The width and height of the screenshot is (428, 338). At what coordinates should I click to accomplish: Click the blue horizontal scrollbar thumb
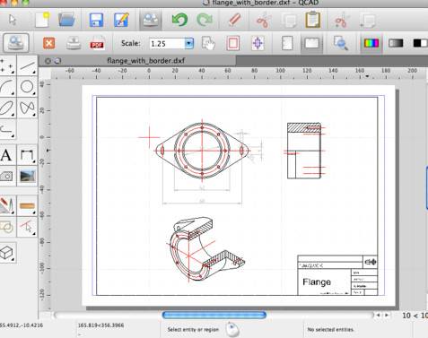tap(214, 315)
